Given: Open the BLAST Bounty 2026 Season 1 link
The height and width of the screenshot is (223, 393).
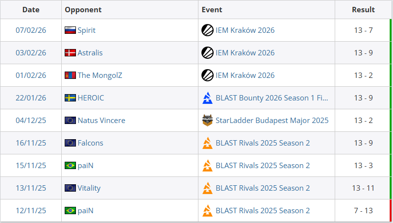Looking at the screenshot, I should (272, 98).
